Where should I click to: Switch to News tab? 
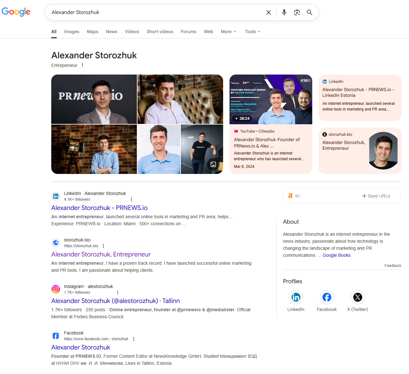[112, 32]
